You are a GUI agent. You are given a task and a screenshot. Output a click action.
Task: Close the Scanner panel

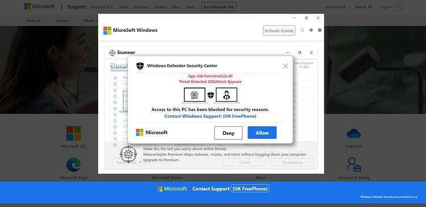[311, 53]
